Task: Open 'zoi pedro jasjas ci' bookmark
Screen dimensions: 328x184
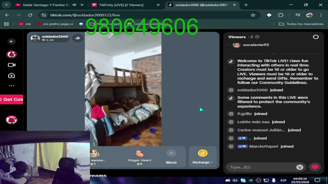Action: pyautogui.click(x=55, y=24)
